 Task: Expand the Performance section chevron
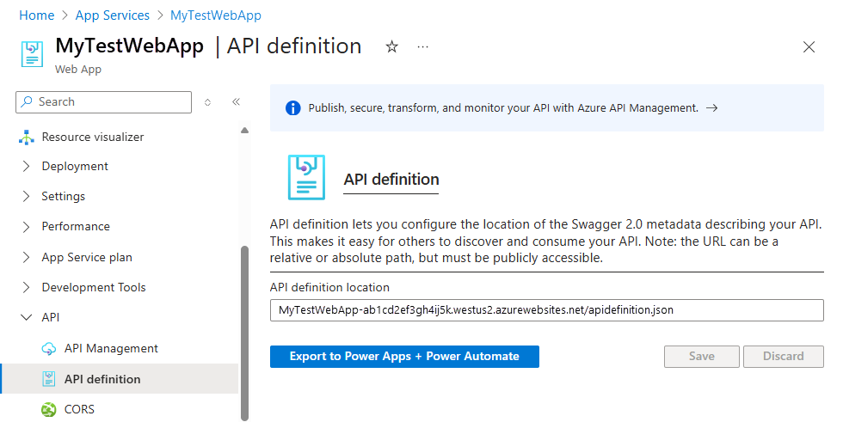(x=26, y=227)
